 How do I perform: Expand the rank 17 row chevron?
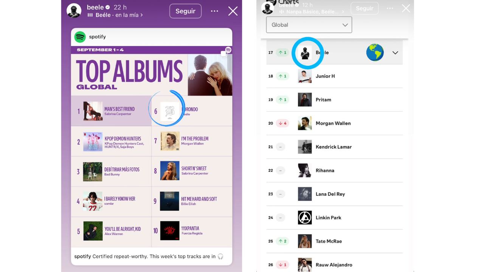pyautogui.click(x=395, y=53)
